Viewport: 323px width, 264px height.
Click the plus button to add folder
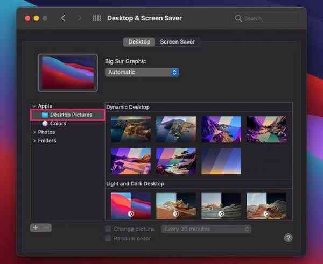(x=36, y=227)
